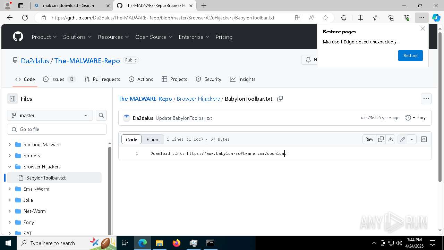Toggle the Read aloud icon in address bar
Image resolution: width=444 pixels, height=250 pixels.
[x=311, y=18]
